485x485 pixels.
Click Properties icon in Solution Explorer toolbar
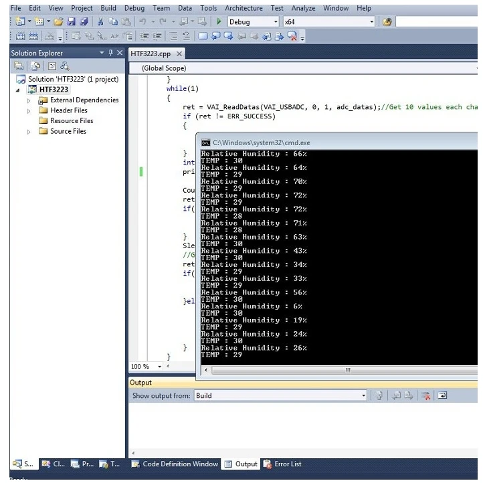pos(19,66)
